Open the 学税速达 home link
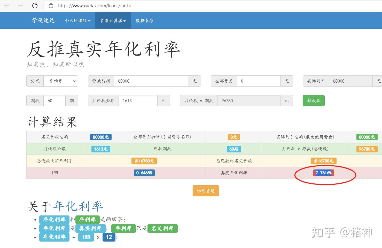This screenshot has height=248, width=382. coord(43,20)
